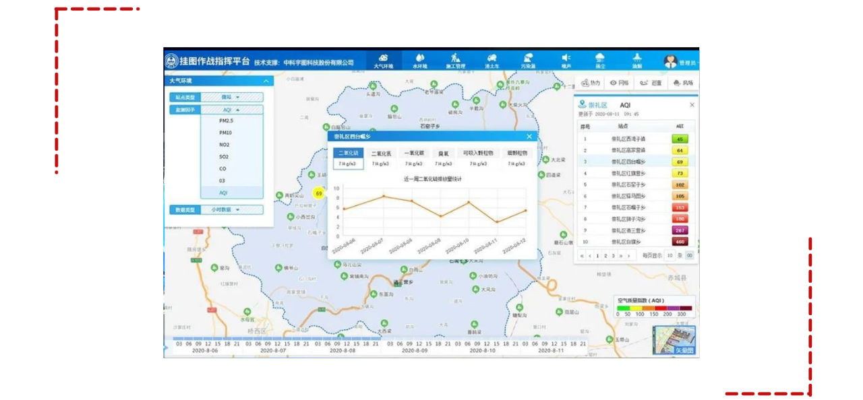This screenshot has width=863, height=400.
Task: Open the 污染源 pollution source module
Action: click(528, 61)
